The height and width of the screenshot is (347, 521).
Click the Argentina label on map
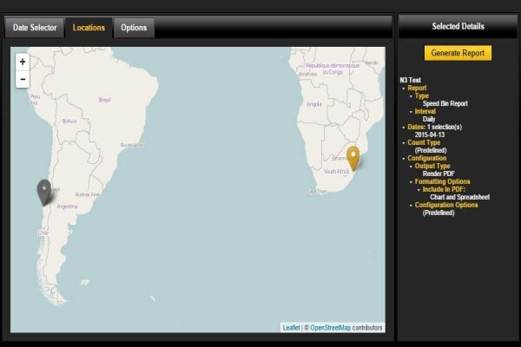point(67,206)
